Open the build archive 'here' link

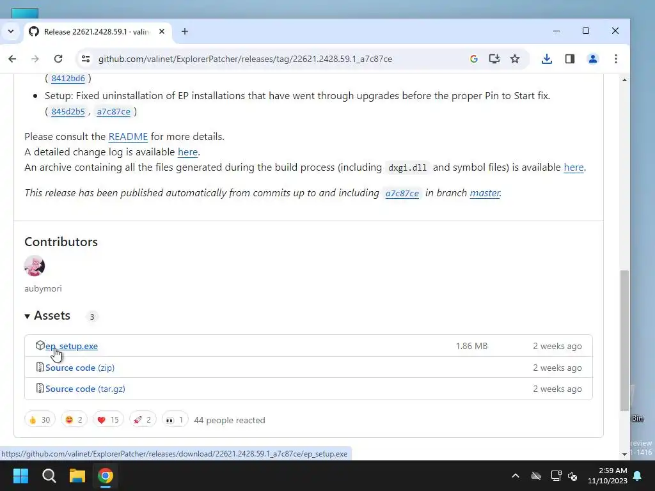[574, 168]
